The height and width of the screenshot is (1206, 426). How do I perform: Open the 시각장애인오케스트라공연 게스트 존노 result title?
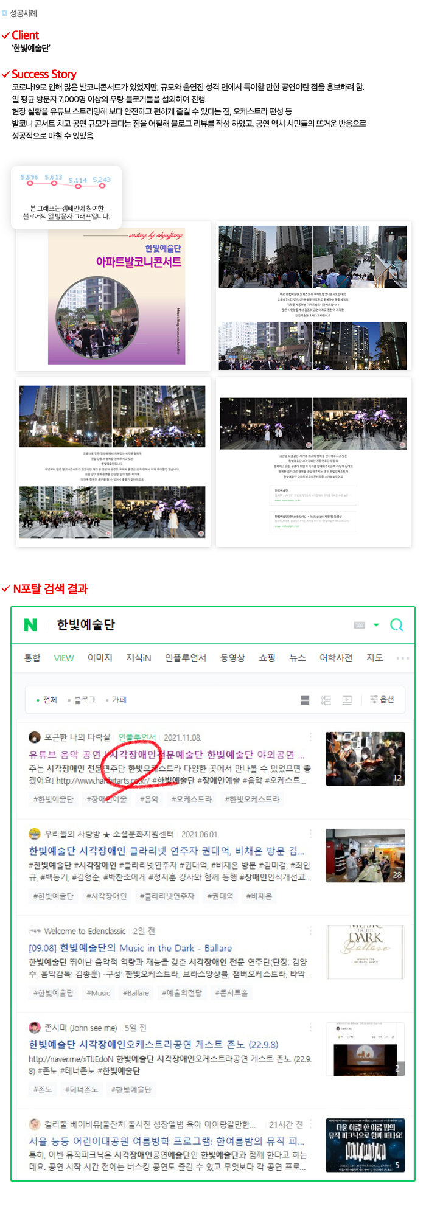tap(153, 1045)
